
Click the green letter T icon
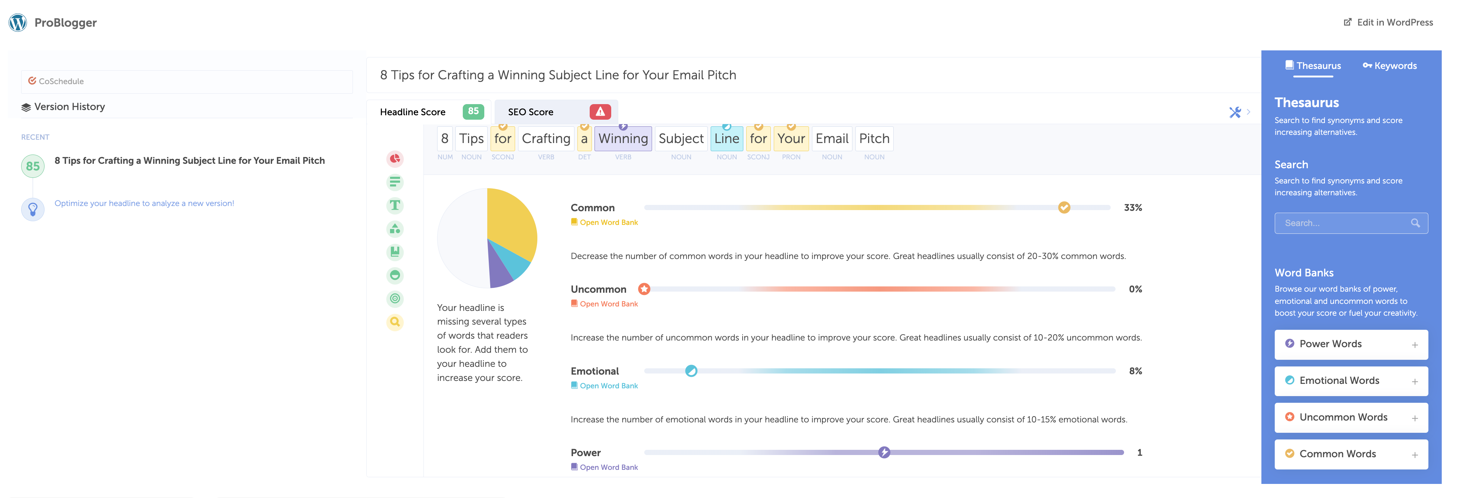[x=394, y=205]
